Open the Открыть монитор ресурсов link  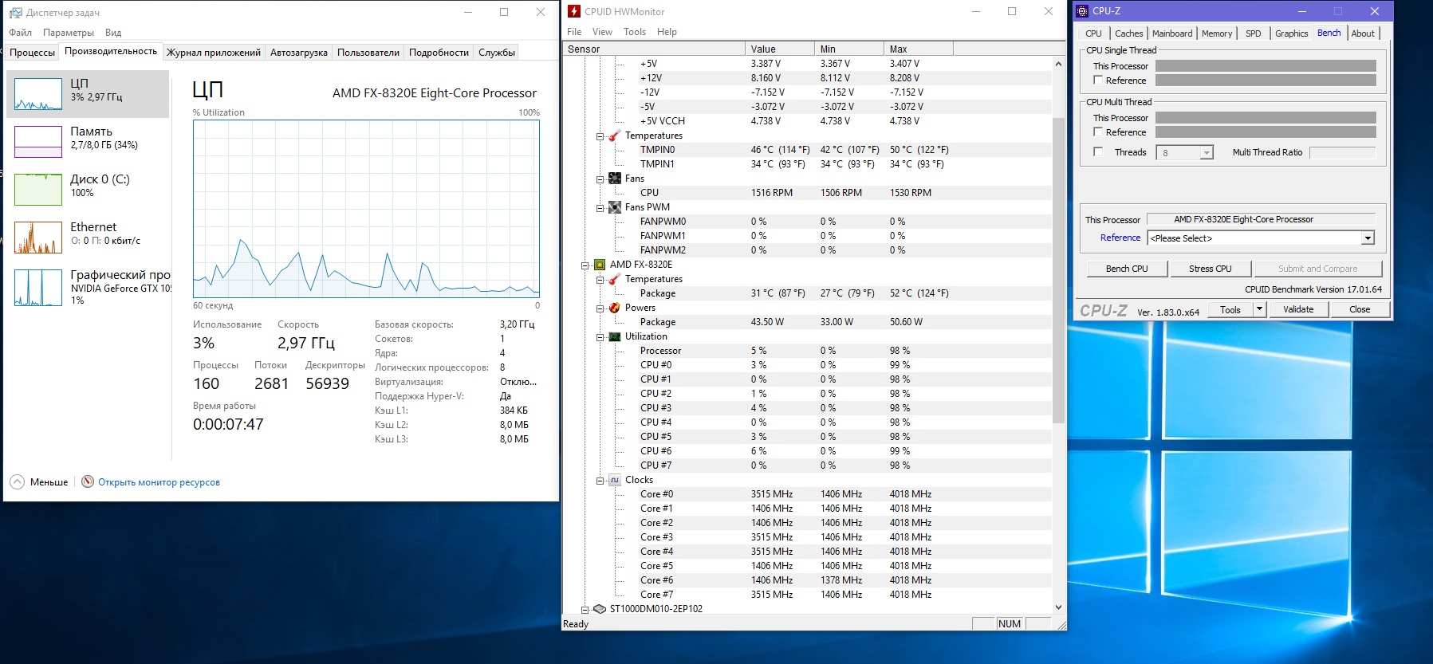(159, 482)
